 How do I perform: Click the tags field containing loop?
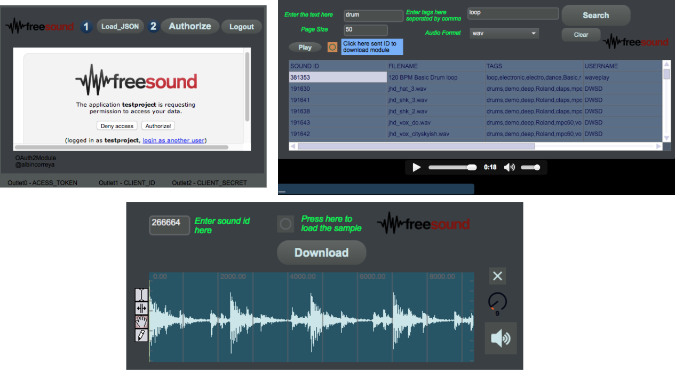pos(513,13)
